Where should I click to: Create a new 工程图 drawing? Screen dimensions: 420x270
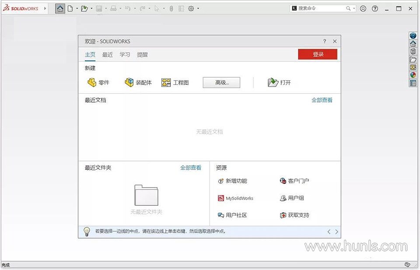pyautogui.click(x=175, y=83)
